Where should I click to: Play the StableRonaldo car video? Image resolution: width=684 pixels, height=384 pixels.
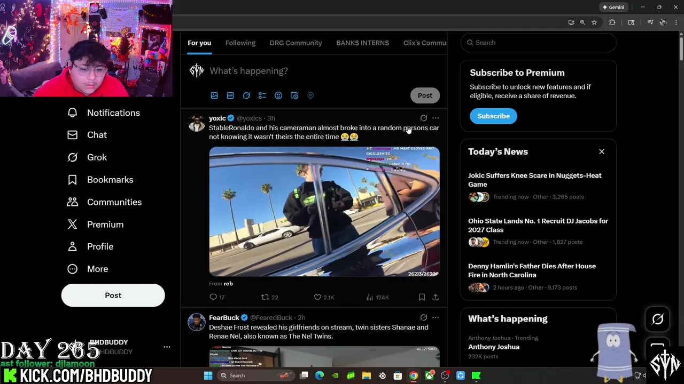(x=324, y=212)
